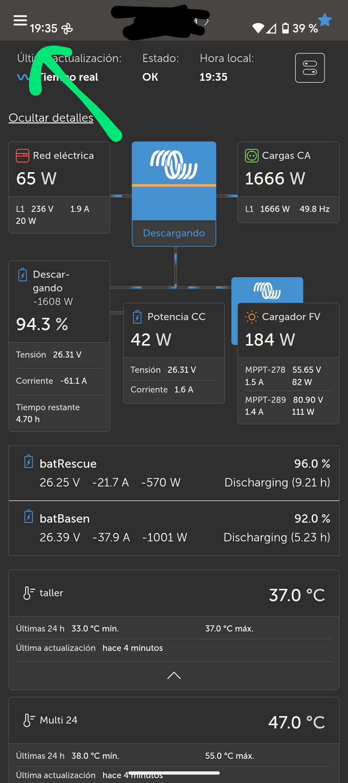Viewport: 348px width, 783px height.
Task: Collapse the taller temperature card
Action: coord(174,675)
